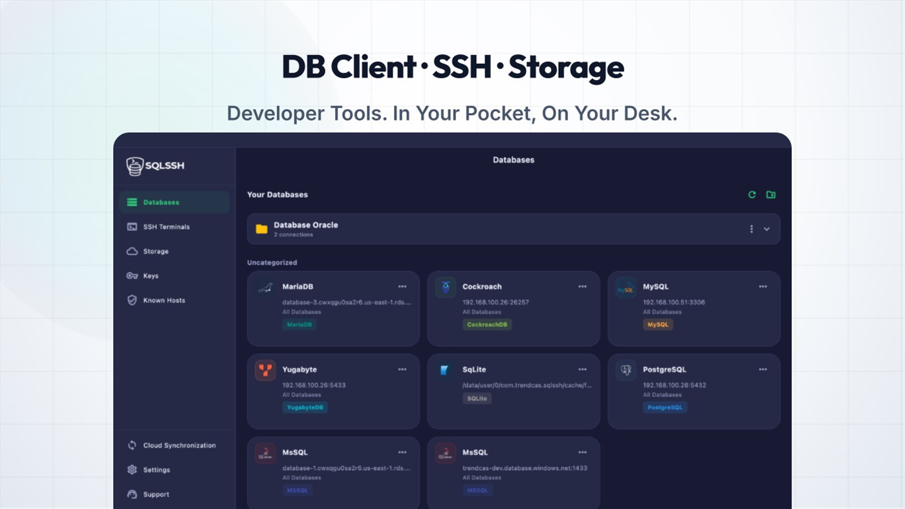The height and width of the screenshot is (509, 905).
Task: Open SSH Terminals in the sidebar
Action: tap(174, 227)
